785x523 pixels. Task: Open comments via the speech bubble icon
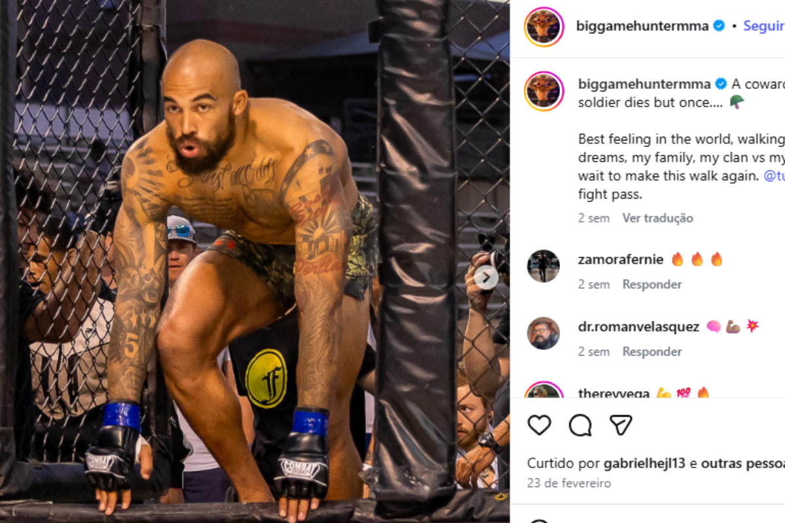[x=580, y=425]
